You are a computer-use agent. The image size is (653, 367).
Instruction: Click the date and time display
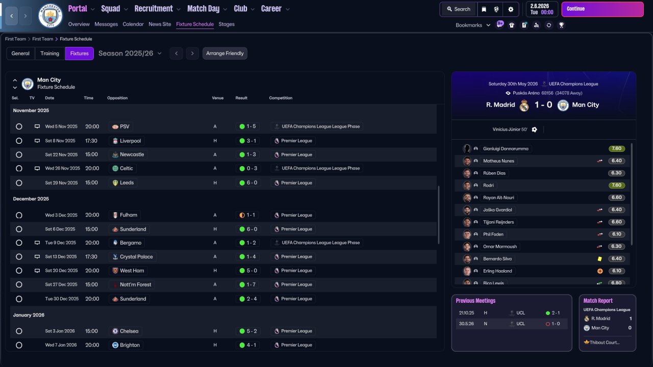[542, 9]
